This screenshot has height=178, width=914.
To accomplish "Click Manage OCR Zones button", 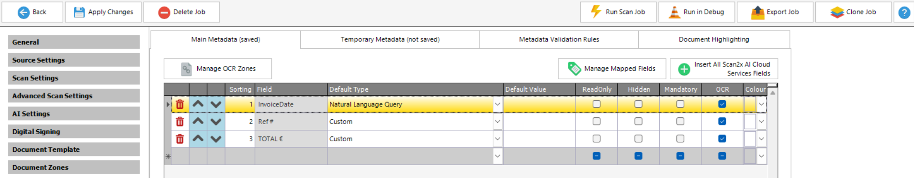I will pyautogui.click(x=218, y=69).
